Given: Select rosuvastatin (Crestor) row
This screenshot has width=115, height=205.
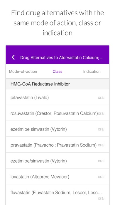Looking at the screenshot, I should [58, 113].
